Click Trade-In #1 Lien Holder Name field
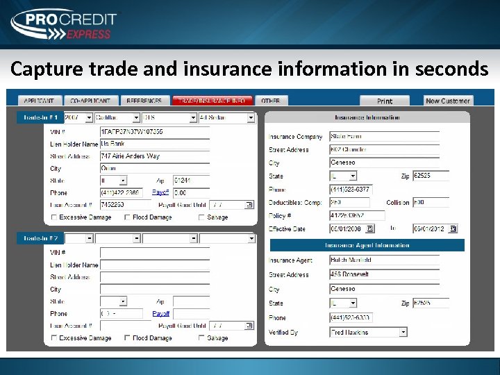The height and width of the screenshot is (375, 500). point(155,144)
